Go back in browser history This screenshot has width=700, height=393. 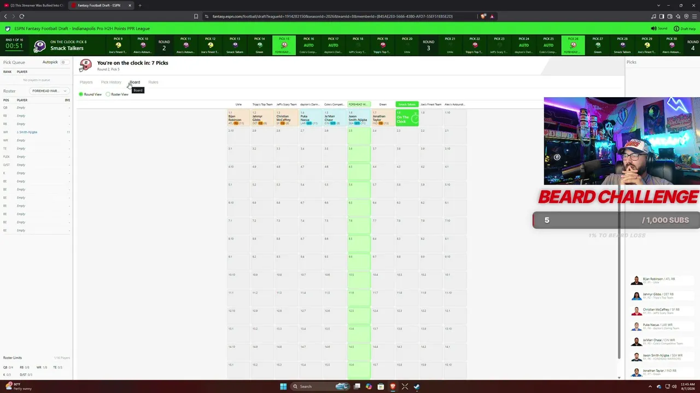pyautogui.click(x=5, y=16)
